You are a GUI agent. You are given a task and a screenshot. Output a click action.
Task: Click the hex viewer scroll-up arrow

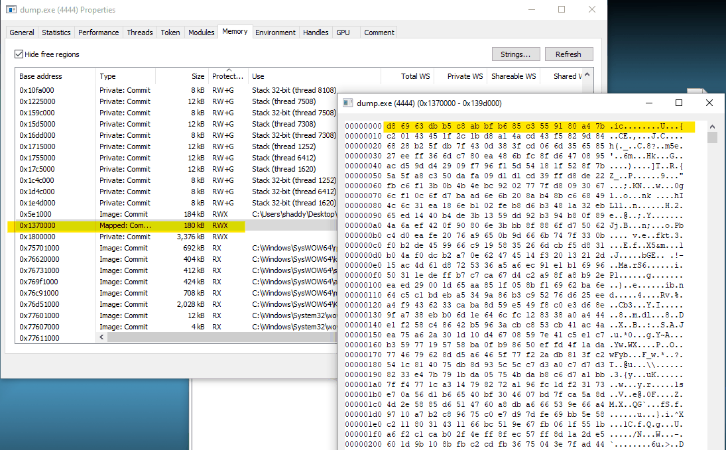point(712,127)
